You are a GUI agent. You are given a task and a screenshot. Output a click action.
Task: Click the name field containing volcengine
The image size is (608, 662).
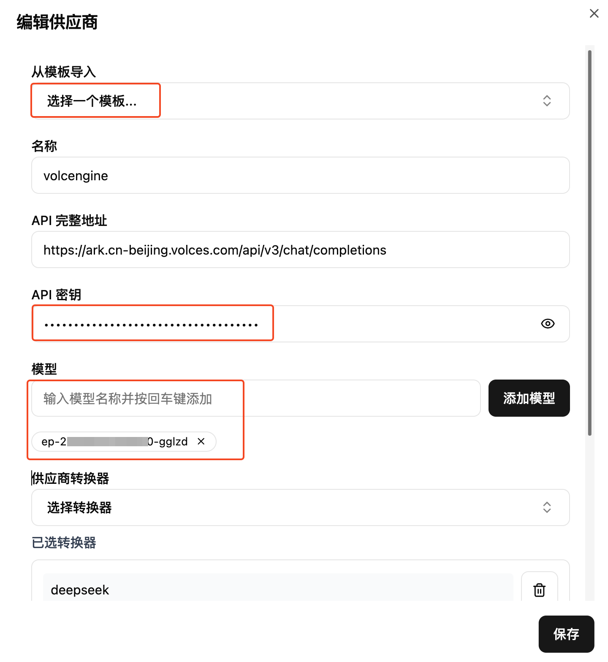pos(301,175)
